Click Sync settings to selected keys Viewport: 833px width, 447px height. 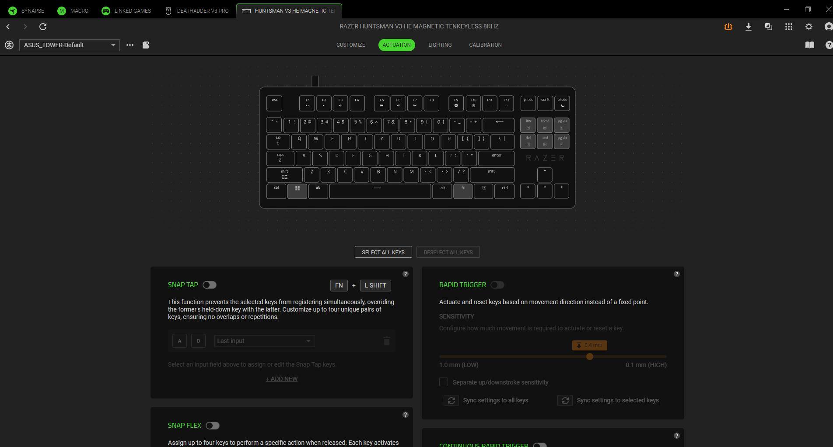pyautogui.click(x=618, y=400)
